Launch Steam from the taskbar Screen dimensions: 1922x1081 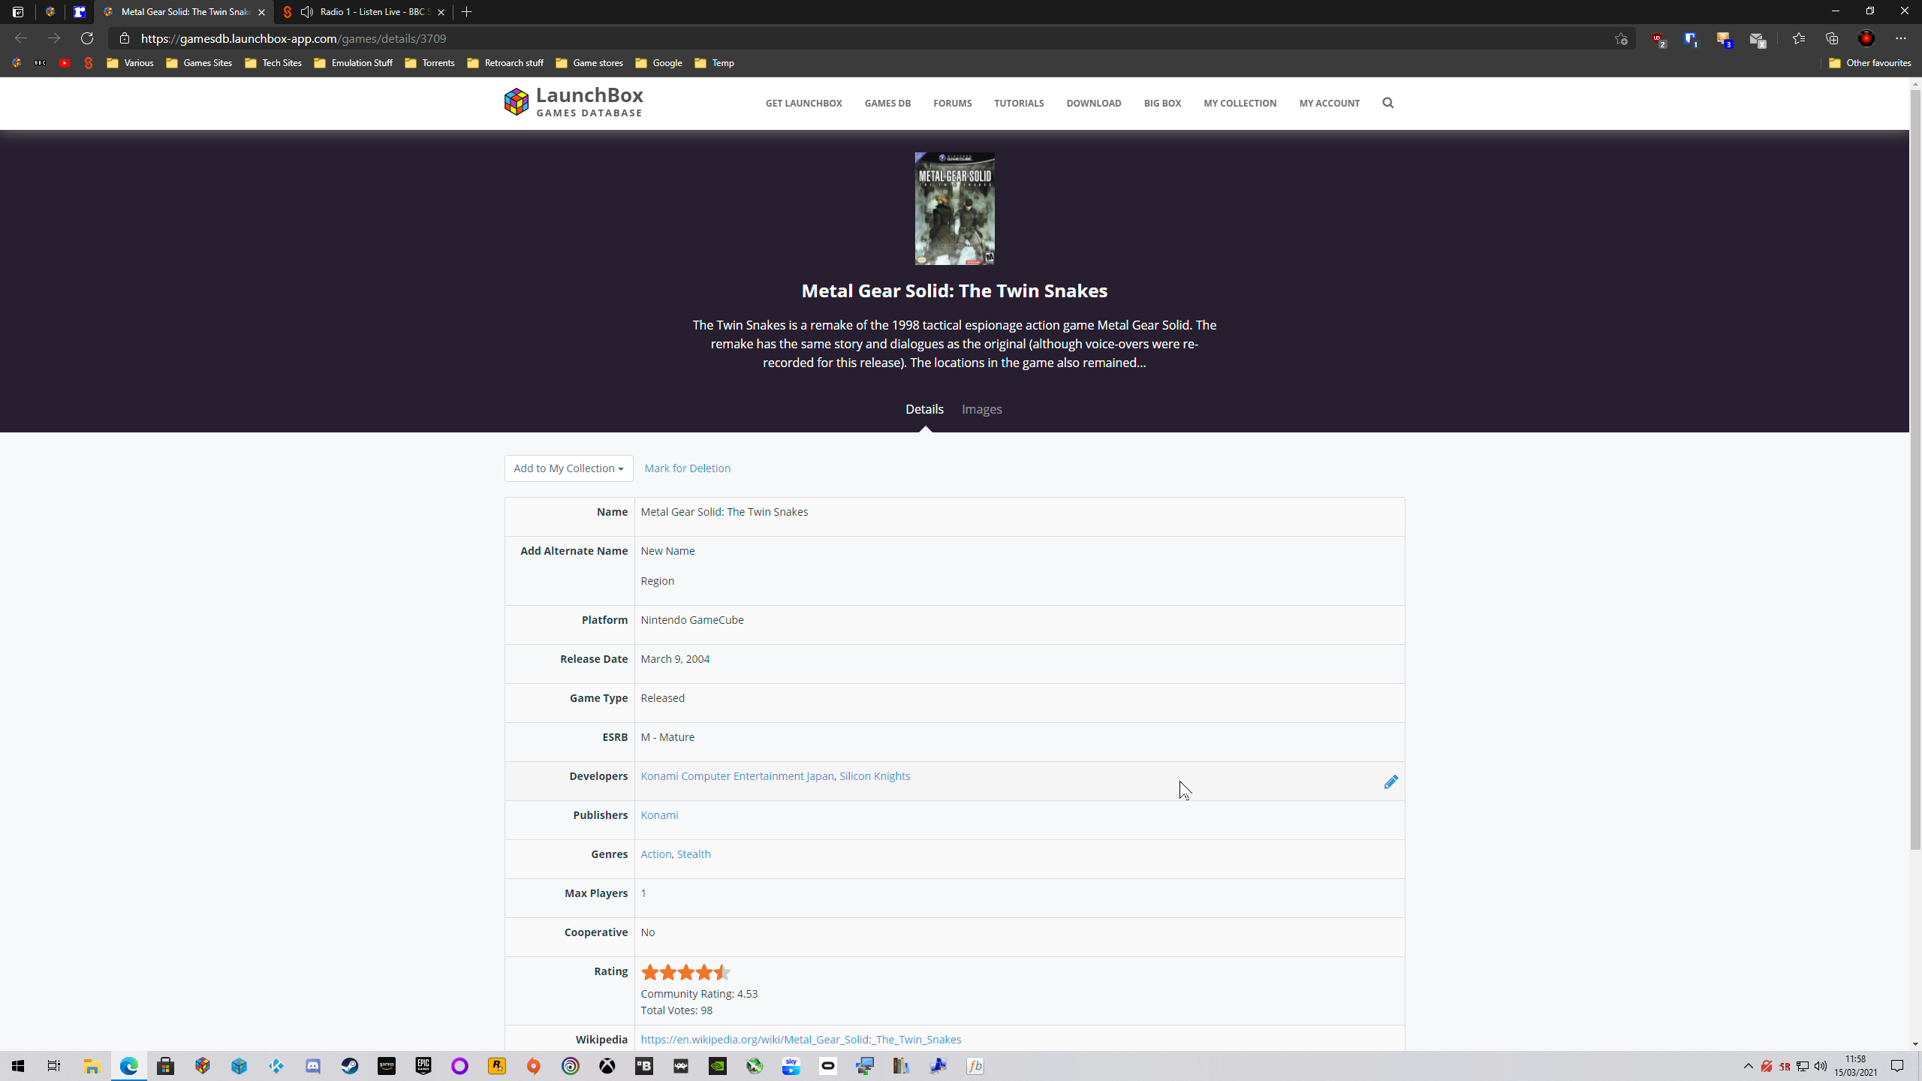350,1066
